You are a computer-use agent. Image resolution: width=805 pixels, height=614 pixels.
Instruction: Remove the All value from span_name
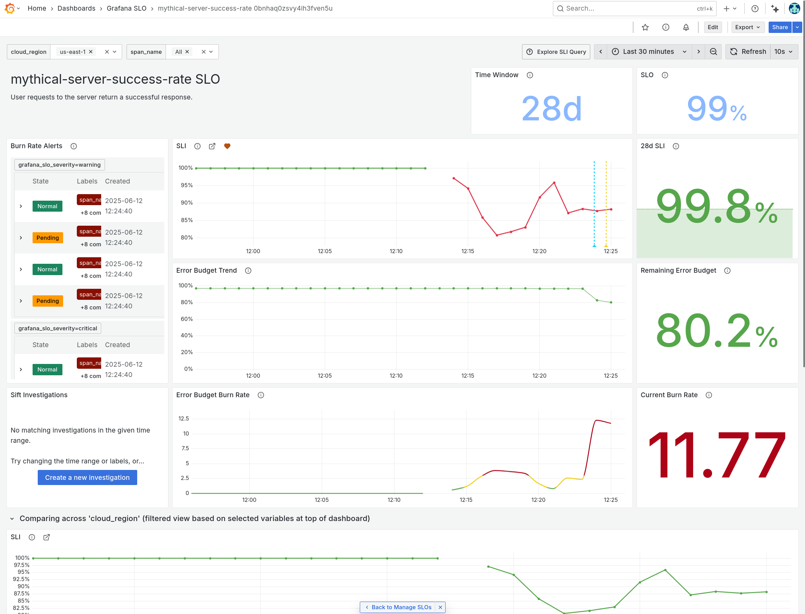pos(187,52)
